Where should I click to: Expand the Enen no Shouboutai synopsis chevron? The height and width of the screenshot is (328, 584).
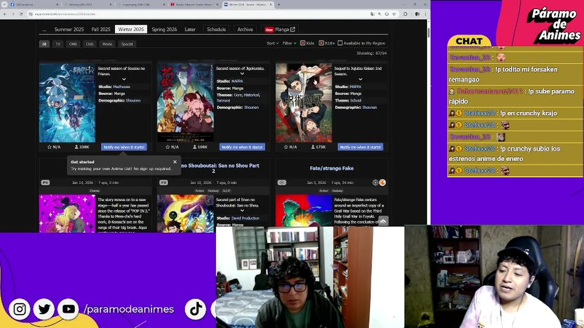pos(242,211)
